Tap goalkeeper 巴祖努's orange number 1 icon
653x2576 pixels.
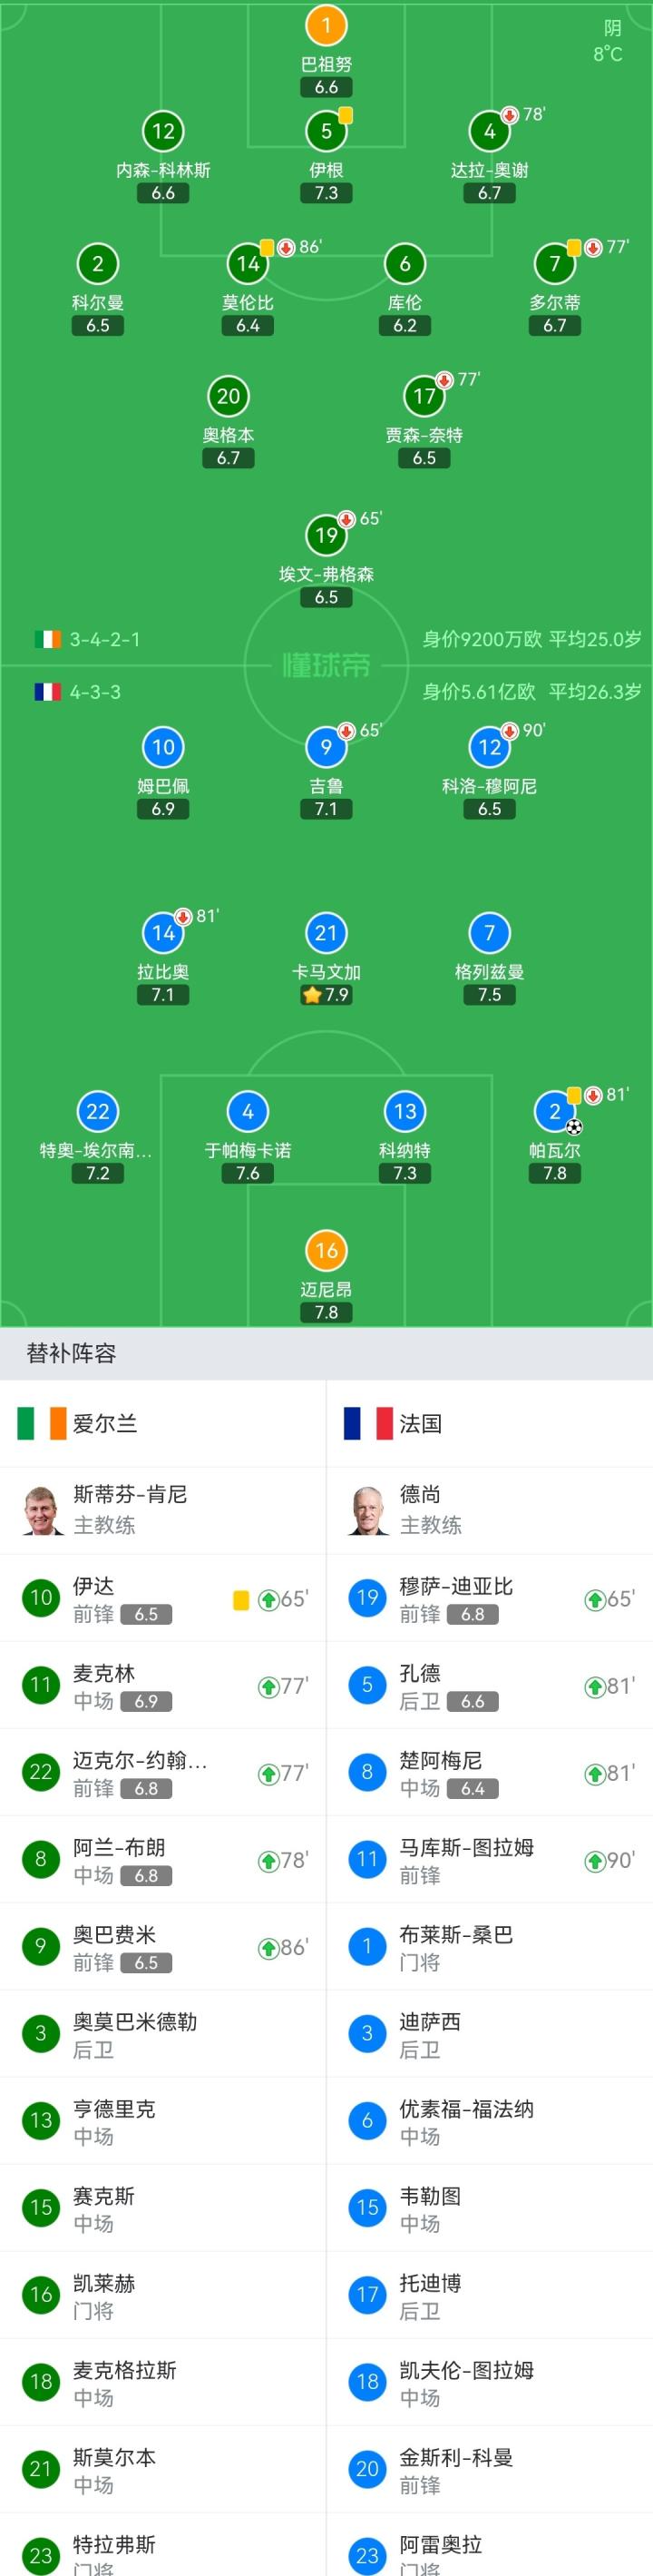coord(326,25)
